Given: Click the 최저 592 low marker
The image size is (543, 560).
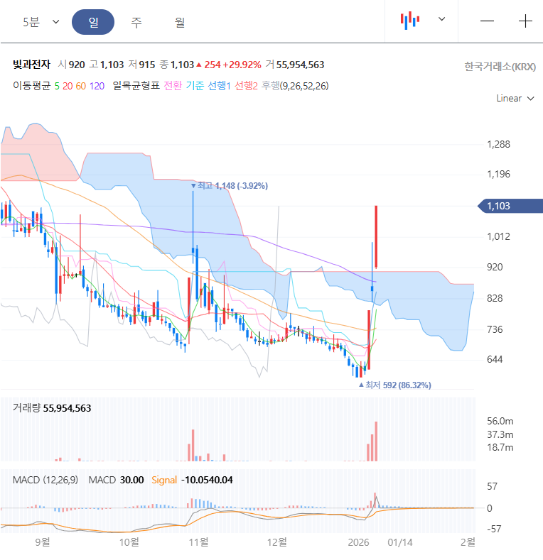Looking at the screenshot, I should [x=395, y=385].
